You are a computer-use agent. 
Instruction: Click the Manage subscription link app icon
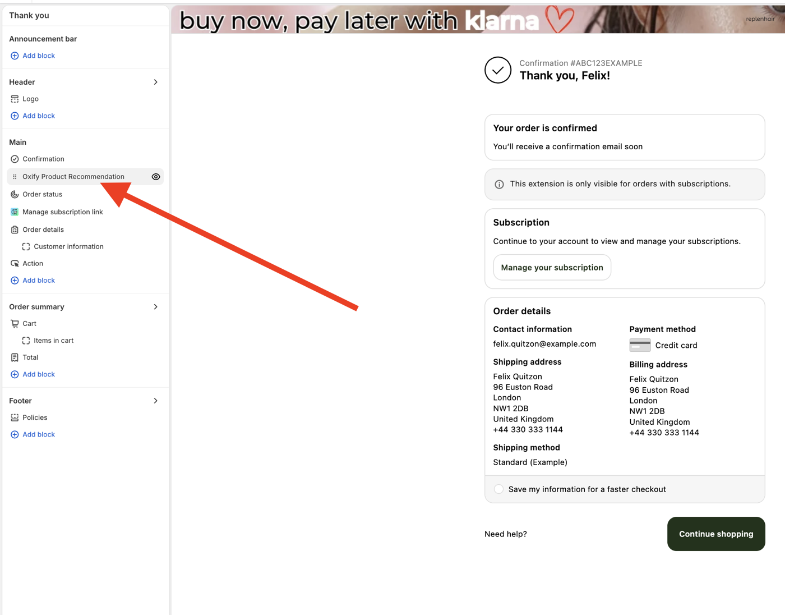click(15, 212)
